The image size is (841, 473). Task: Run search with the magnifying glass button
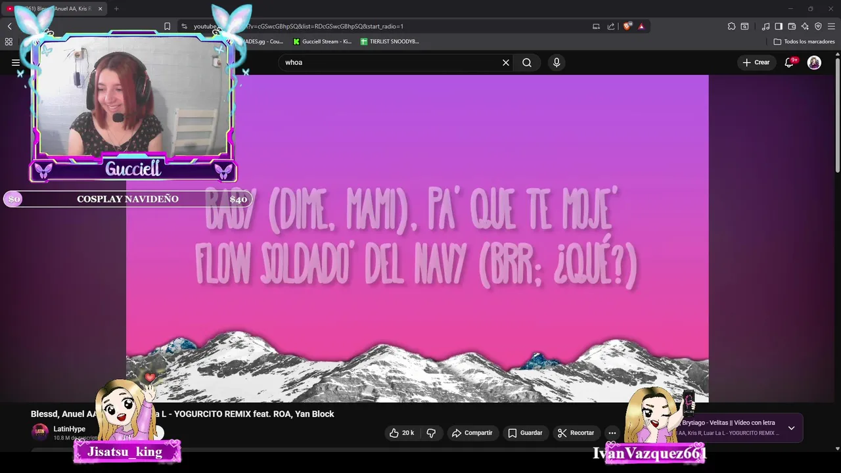click(527, 62)
